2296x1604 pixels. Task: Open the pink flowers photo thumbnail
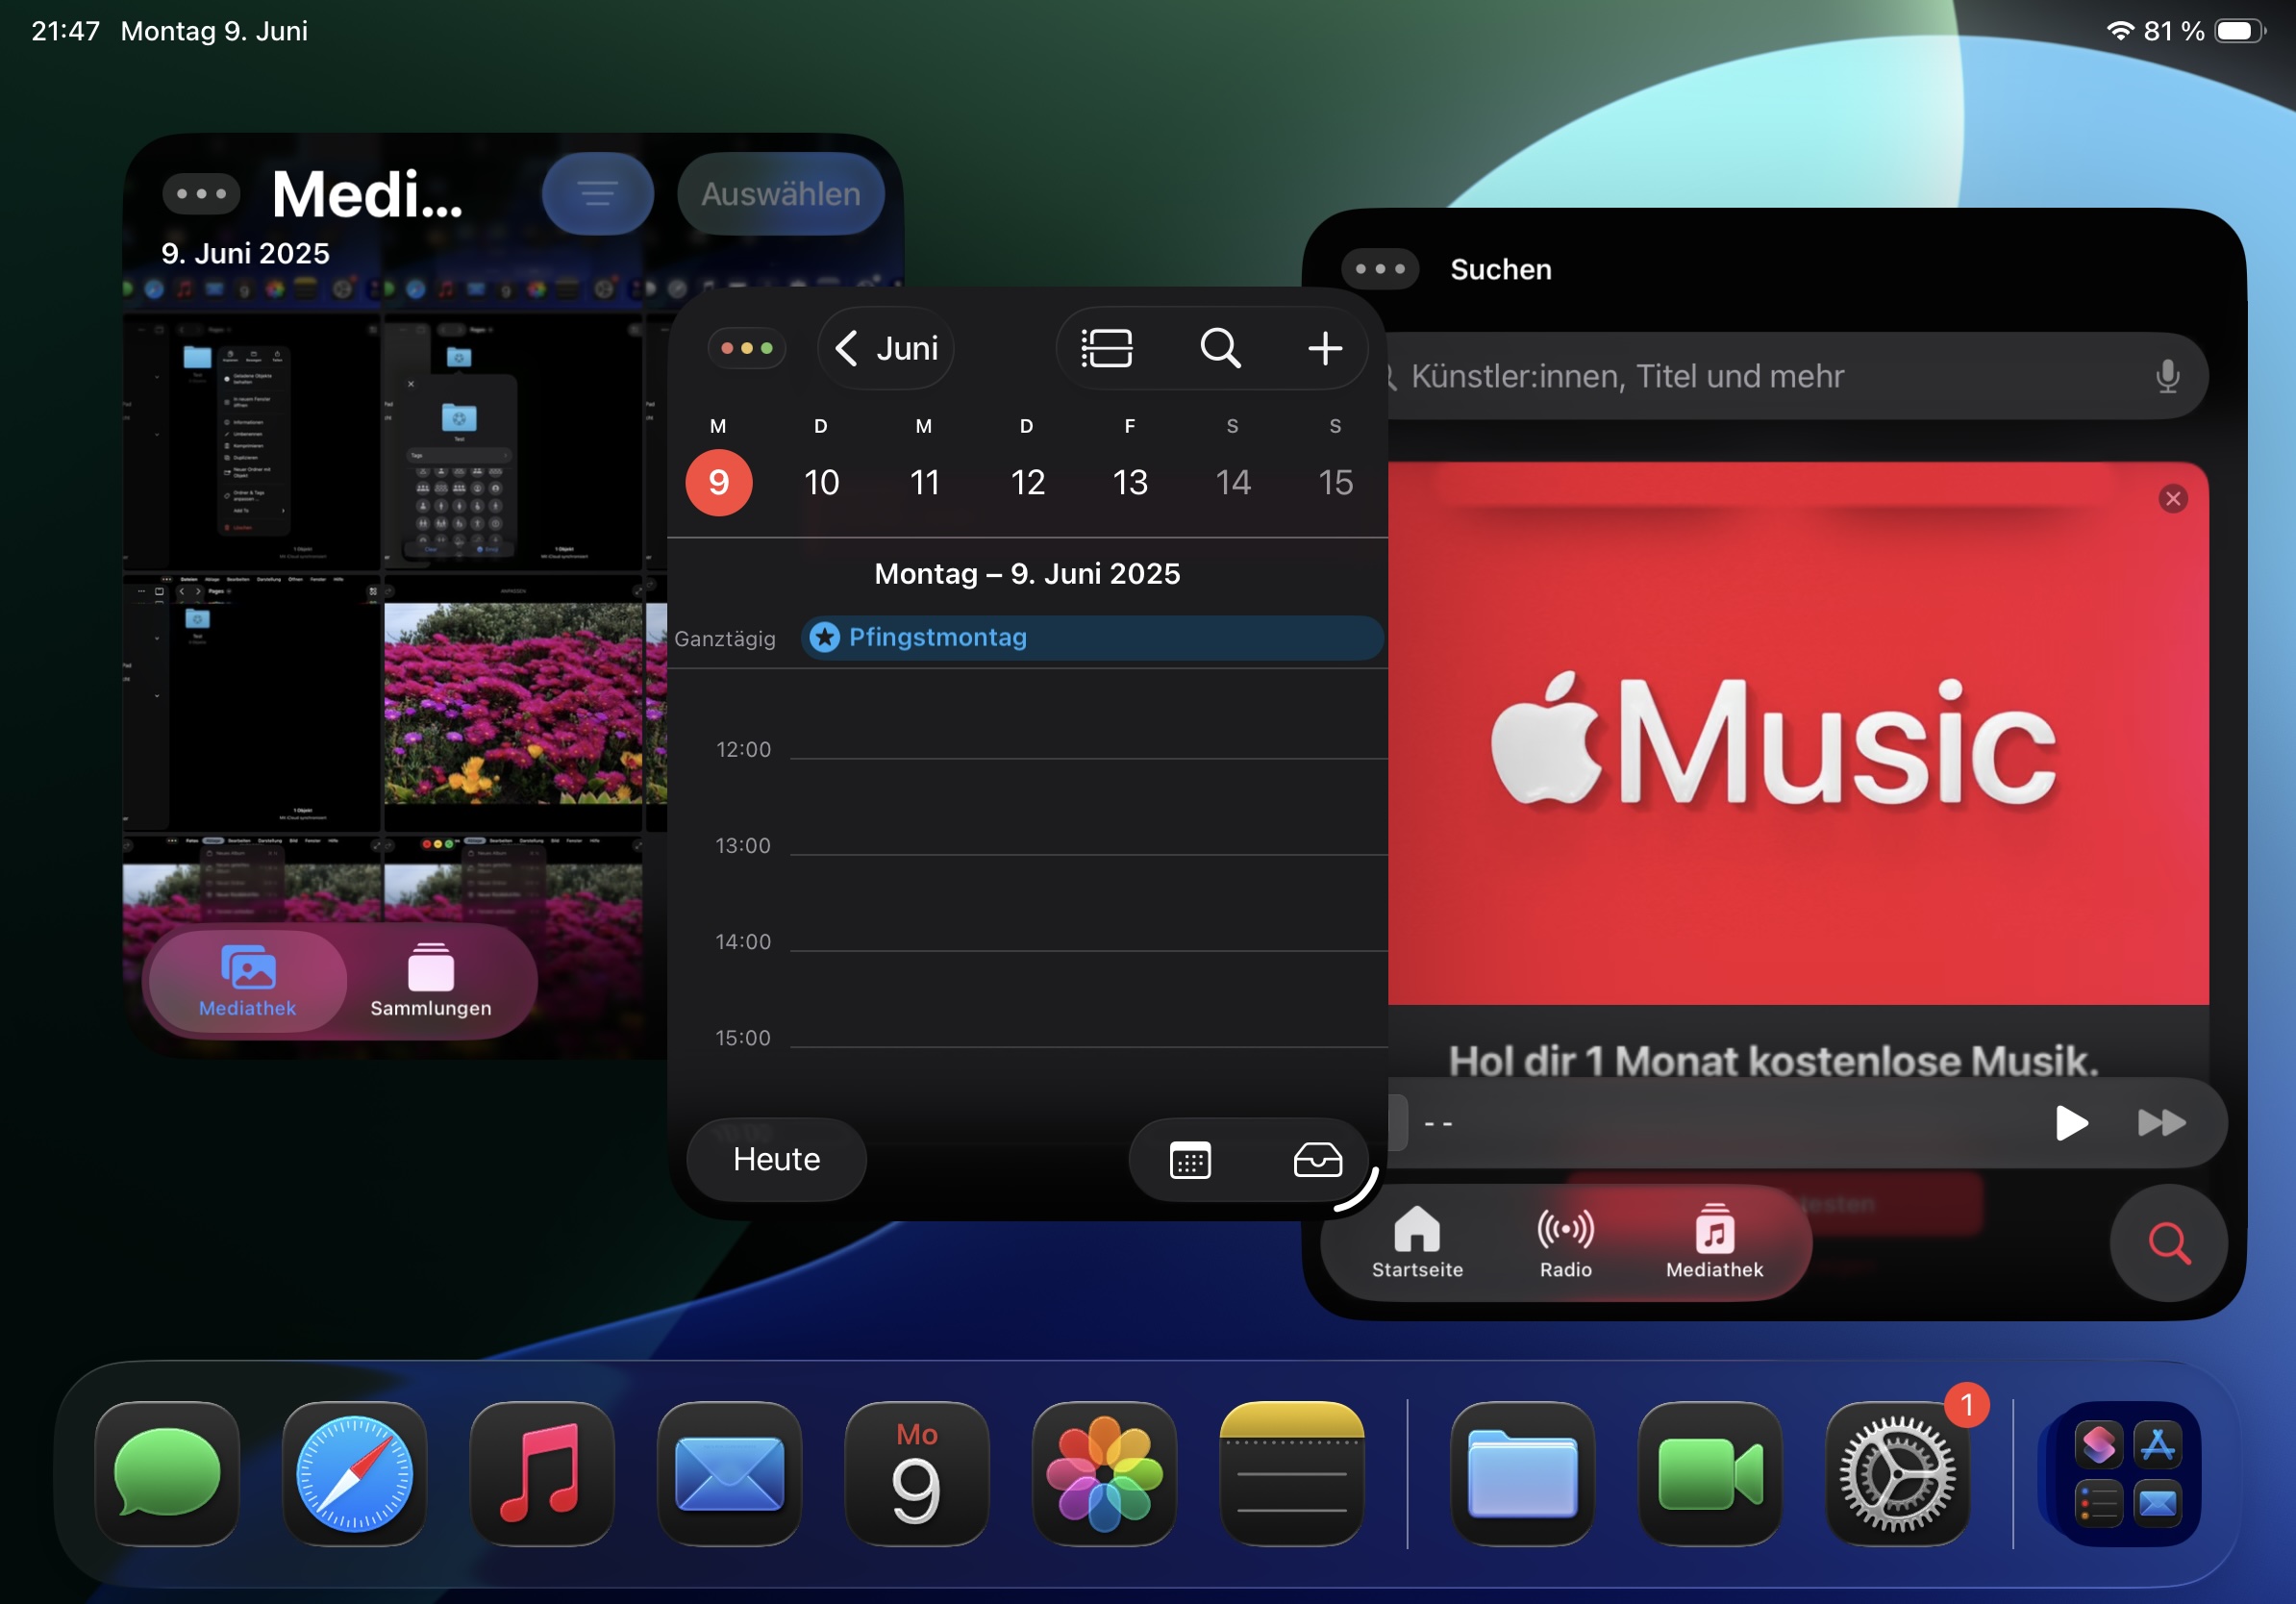(x=513, y=703)
